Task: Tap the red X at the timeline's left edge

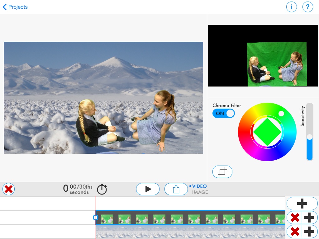Action: point(8,189)
